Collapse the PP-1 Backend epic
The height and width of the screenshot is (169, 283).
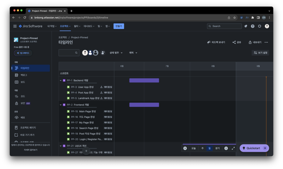tap(61, 80)
